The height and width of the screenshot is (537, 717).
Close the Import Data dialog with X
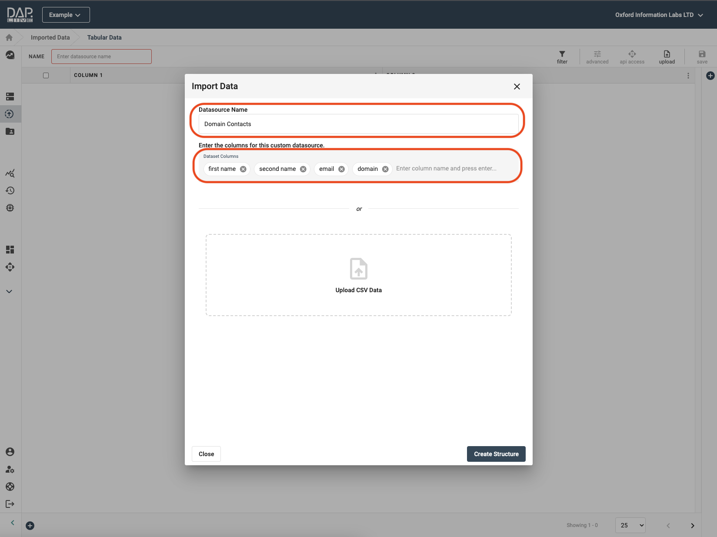coord(517,87)
